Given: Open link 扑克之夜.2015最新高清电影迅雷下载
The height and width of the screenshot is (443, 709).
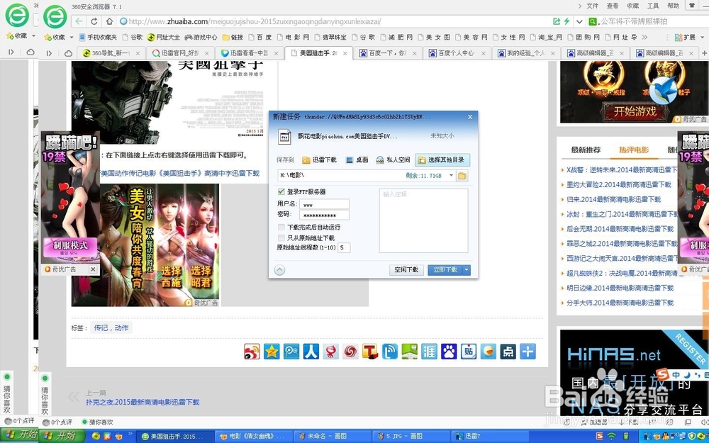Looking at the screenshot, I should (143, 402).
